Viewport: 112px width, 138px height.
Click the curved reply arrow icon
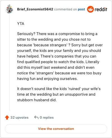[36, 117]
